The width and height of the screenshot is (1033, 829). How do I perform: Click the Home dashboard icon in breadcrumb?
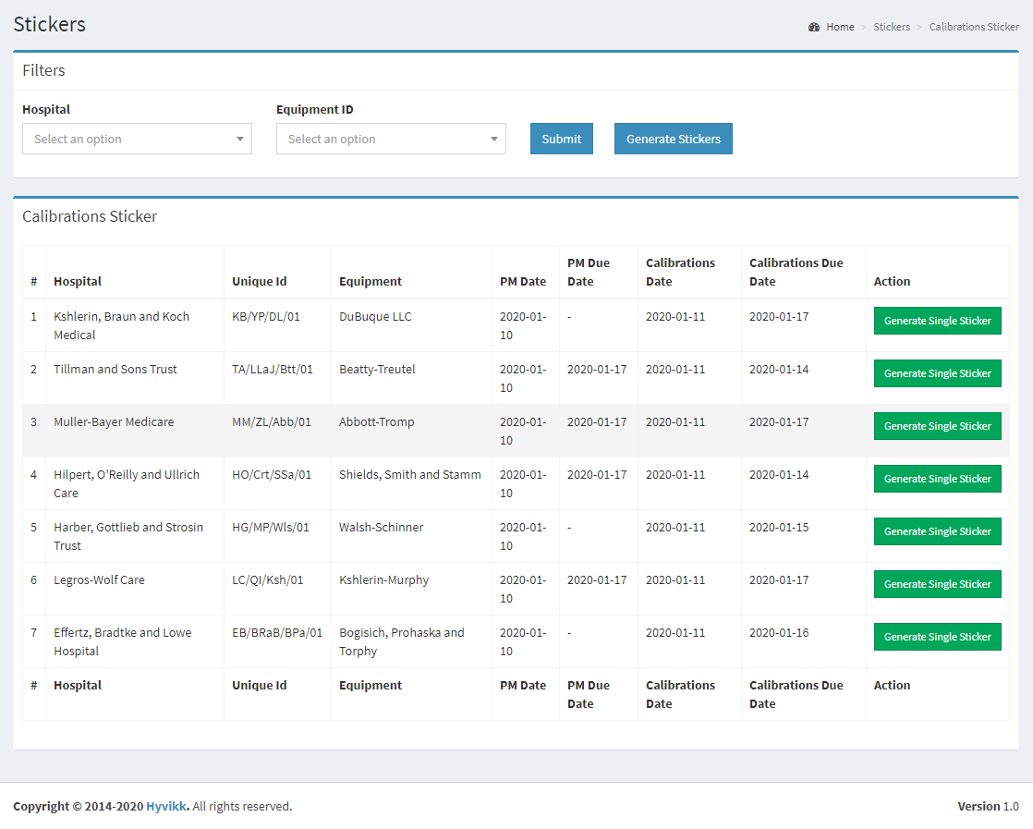click(x=814, y=27)
